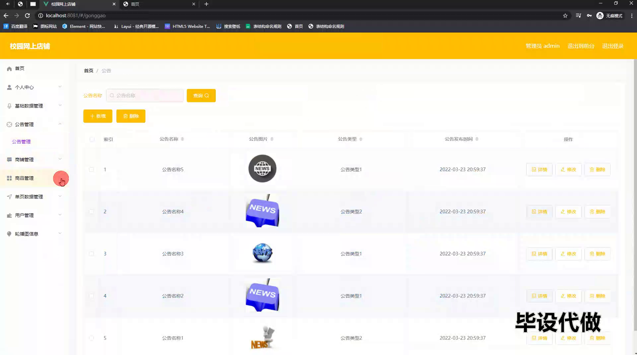Click 删除 for 公告名称5
Screen dimensions: 637x355
pyautogui.click(x=598, y=170)
